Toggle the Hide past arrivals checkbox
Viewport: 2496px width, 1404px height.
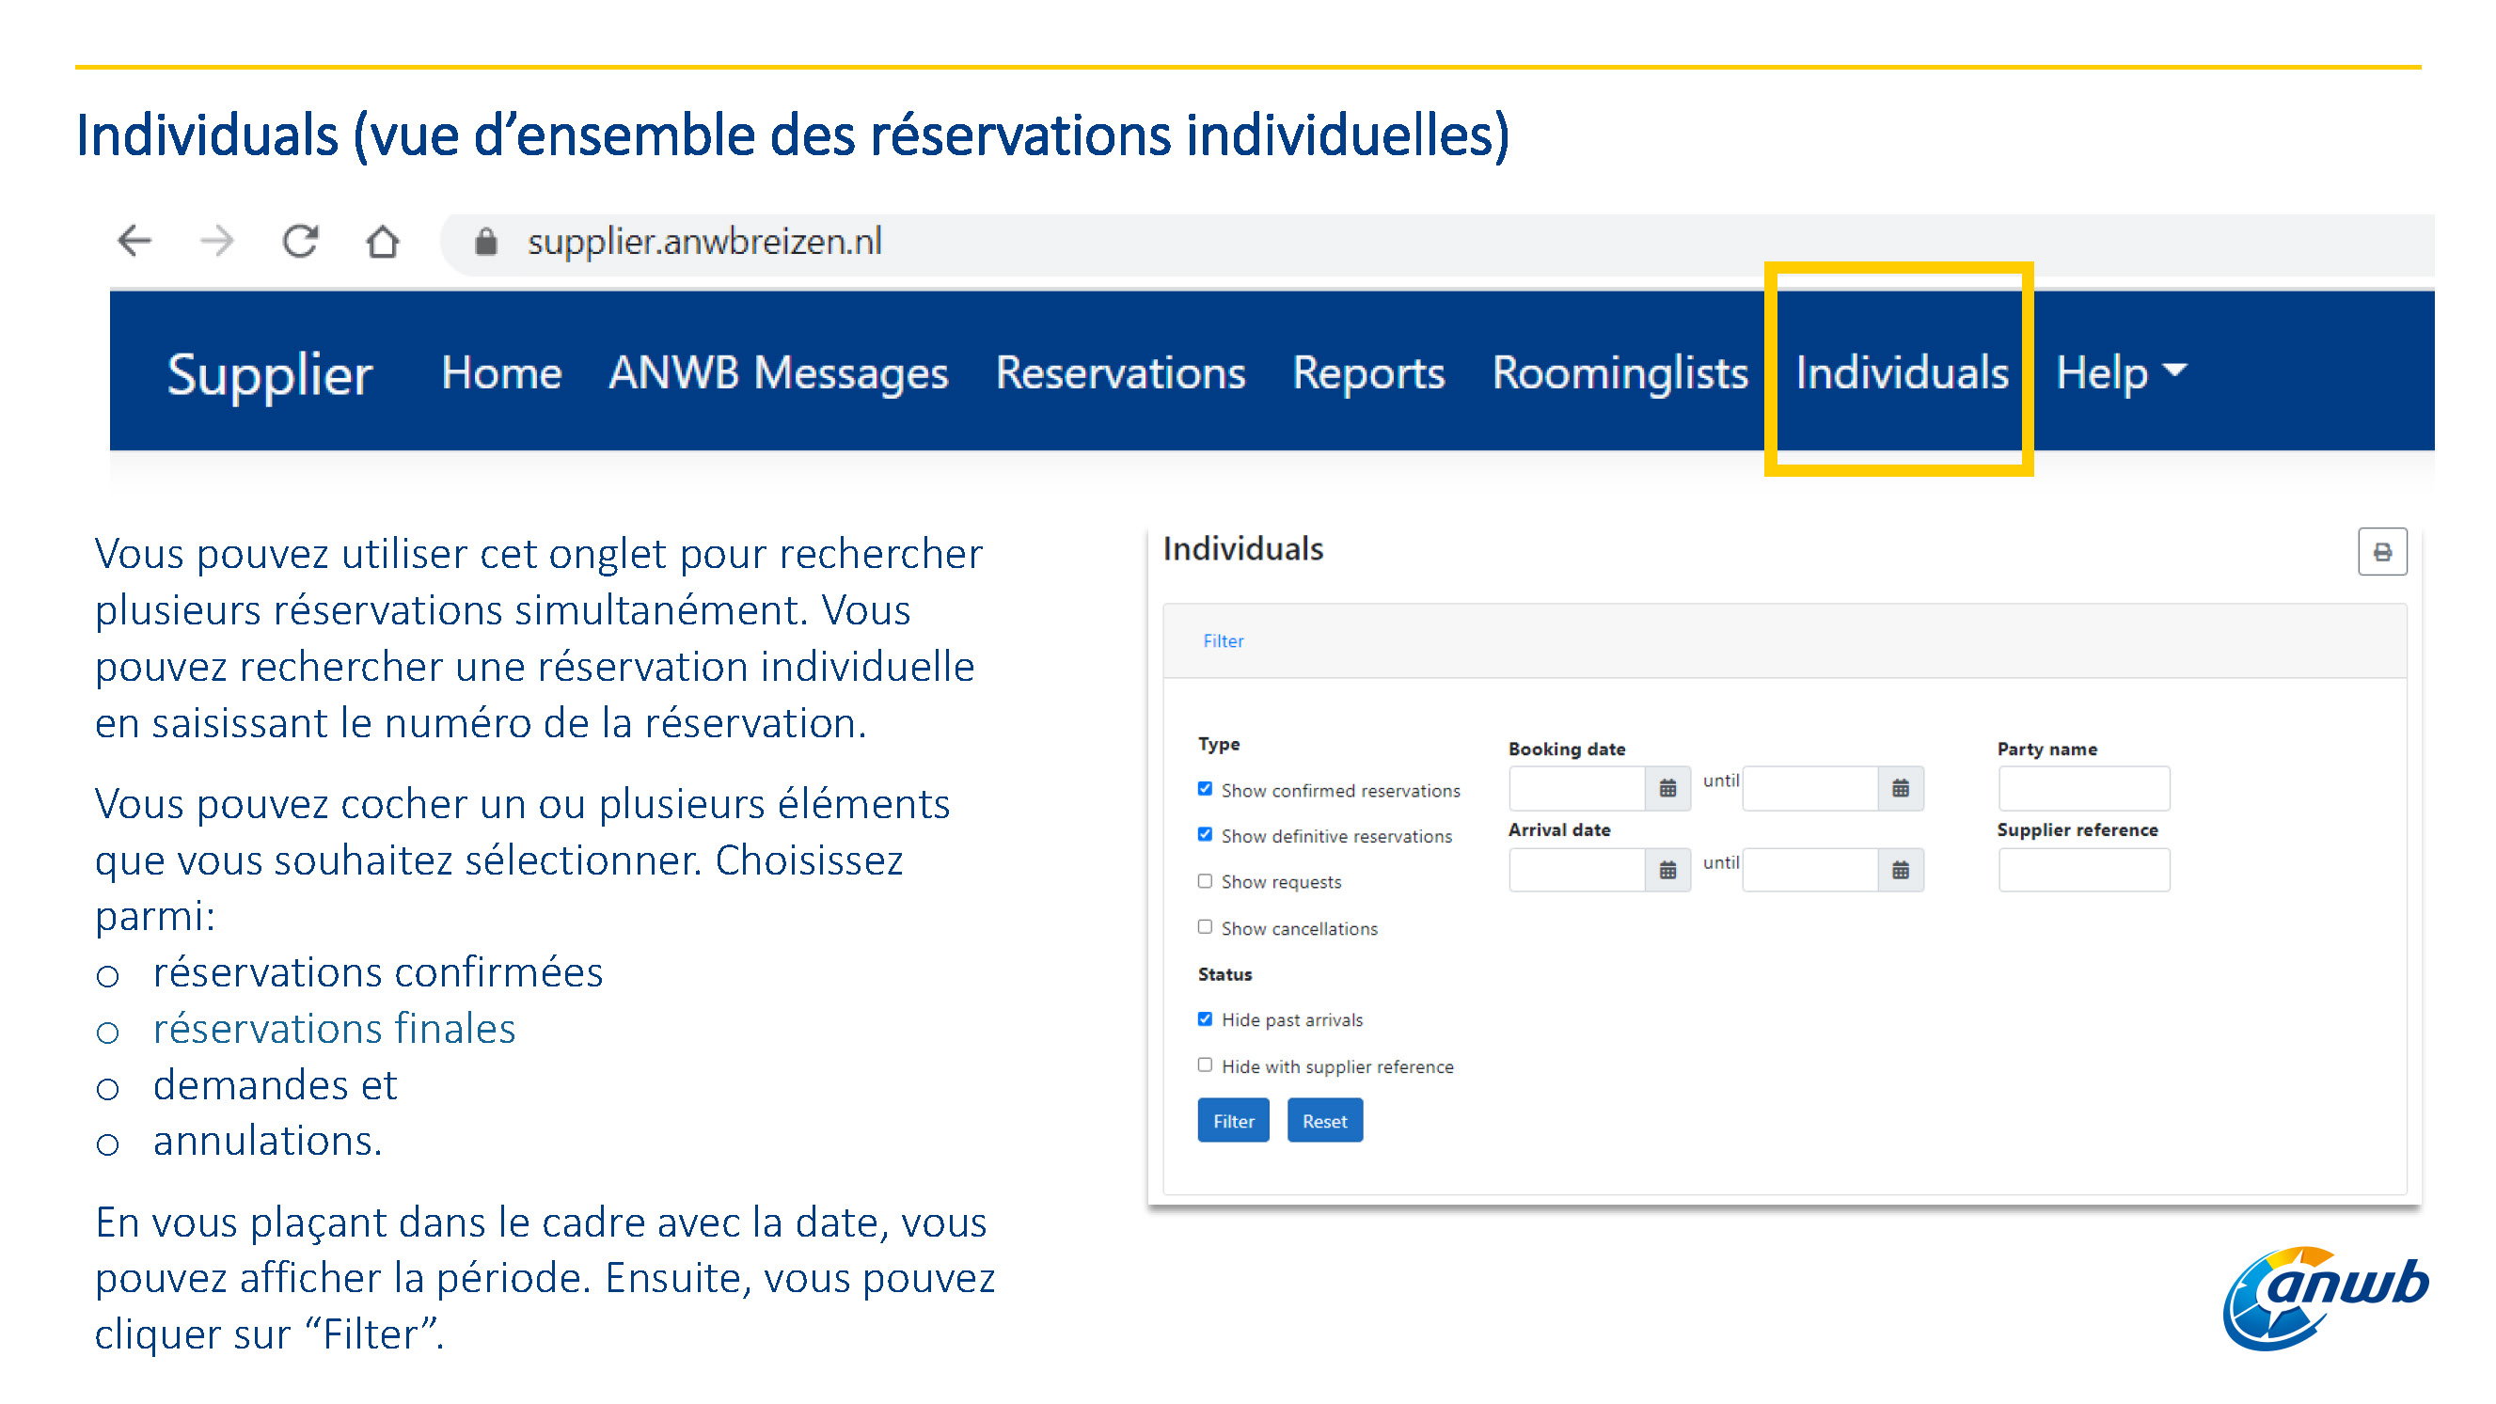click(x=1206, y=1019)
